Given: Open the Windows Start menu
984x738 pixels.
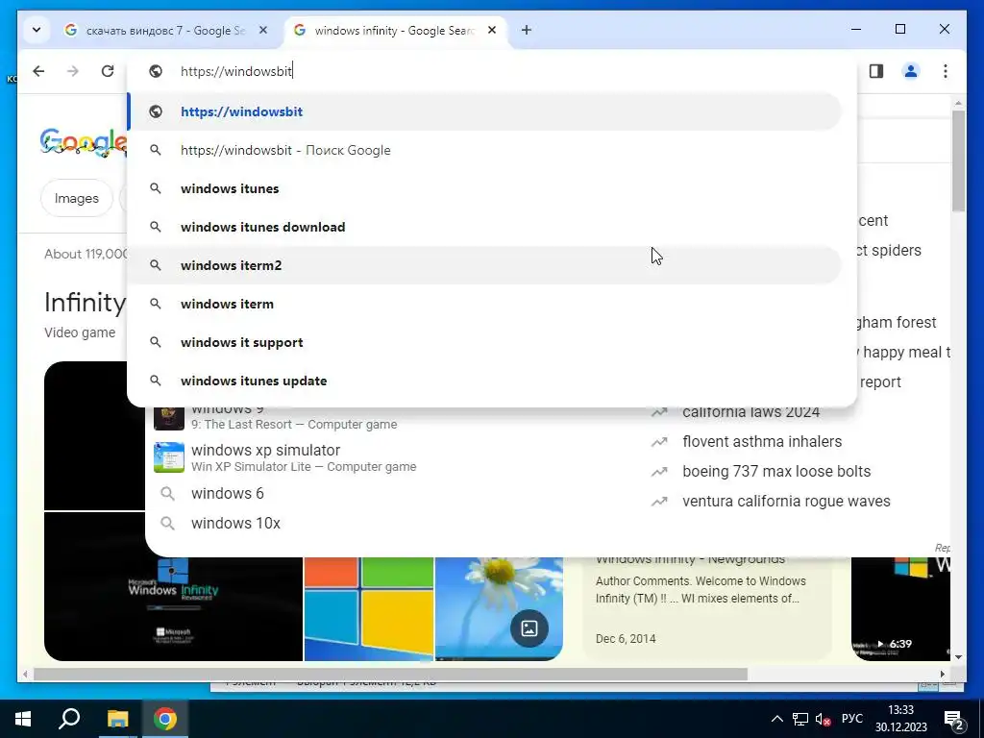Looking at the screenshot, I should pos(23,719).
